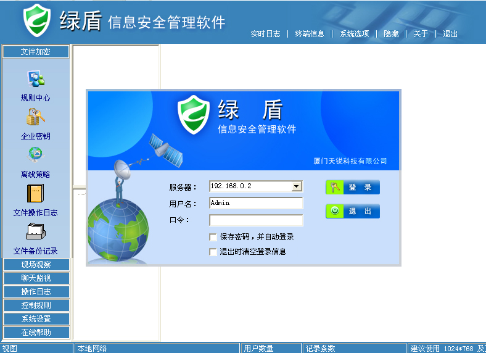This screenshot has height=353, width=486.
Task: Open the 聊天监视 sidebar section
Action: pyautogui.click(x=36, y=278)
